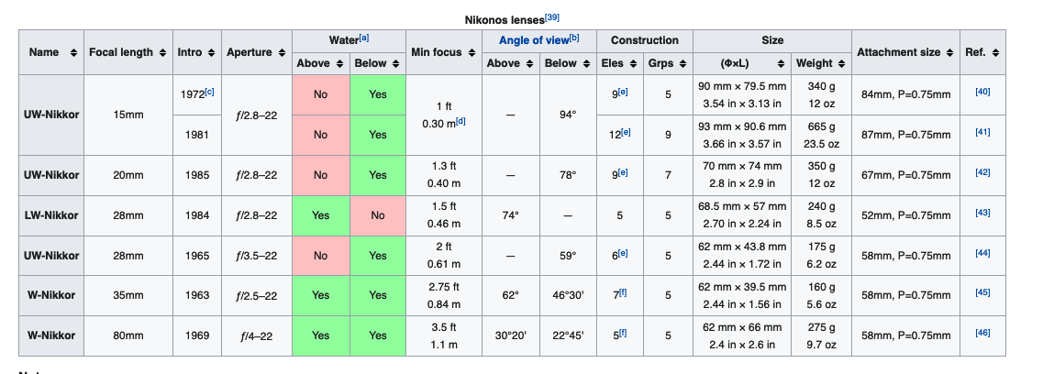Click the 93 mm × 90.6 mm size cell
1054x374 pixels.
click(743, 135)
